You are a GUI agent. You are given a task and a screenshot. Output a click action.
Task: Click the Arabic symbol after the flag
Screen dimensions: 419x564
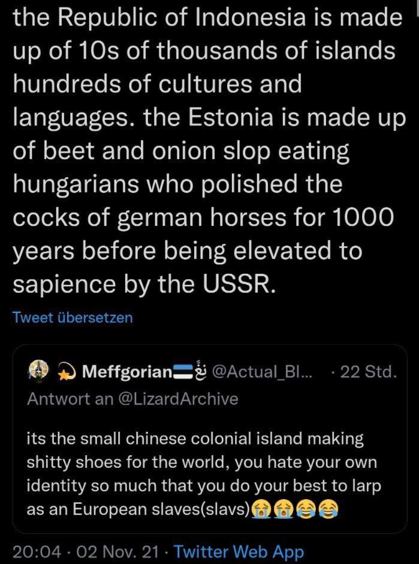pyautogui.click(x=198, y=371)
